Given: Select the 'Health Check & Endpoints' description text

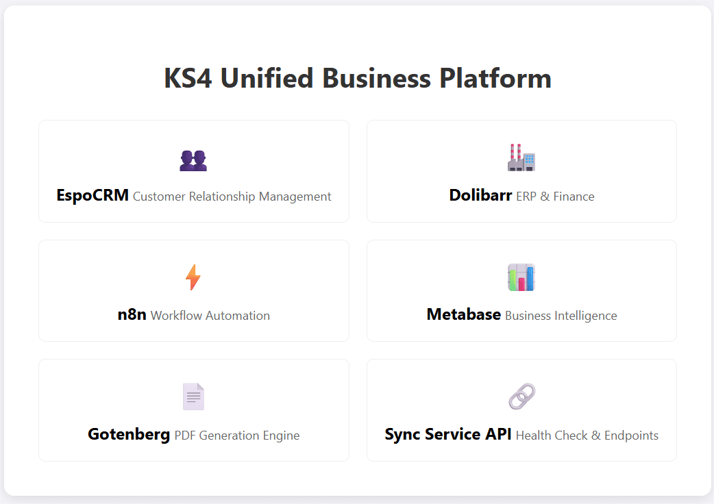Looking at the screenshot, I should (x=587, y=436).
